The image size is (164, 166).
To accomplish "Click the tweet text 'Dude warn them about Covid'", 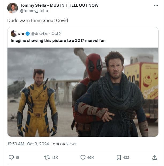I will 37,20.
